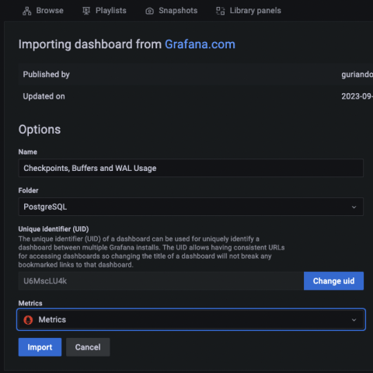
Task: Open the Playlists tab
Action: click(104, 11)
